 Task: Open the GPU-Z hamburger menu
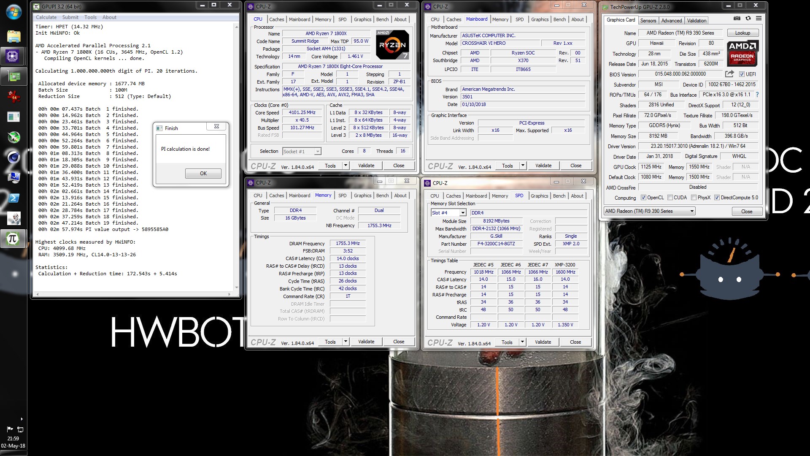pyautogui.click(x=759, y=19)
